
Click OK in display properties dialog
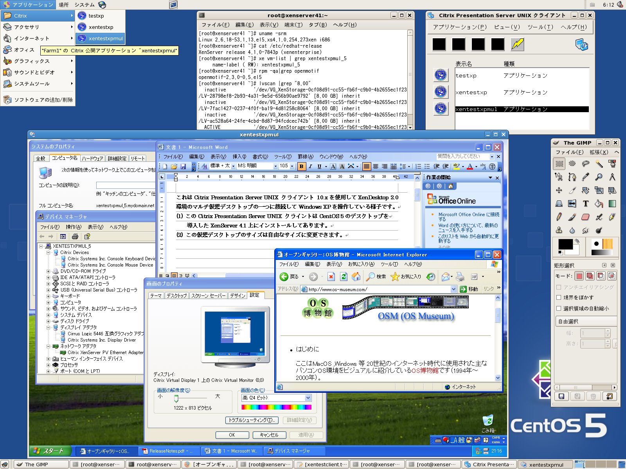232,435
